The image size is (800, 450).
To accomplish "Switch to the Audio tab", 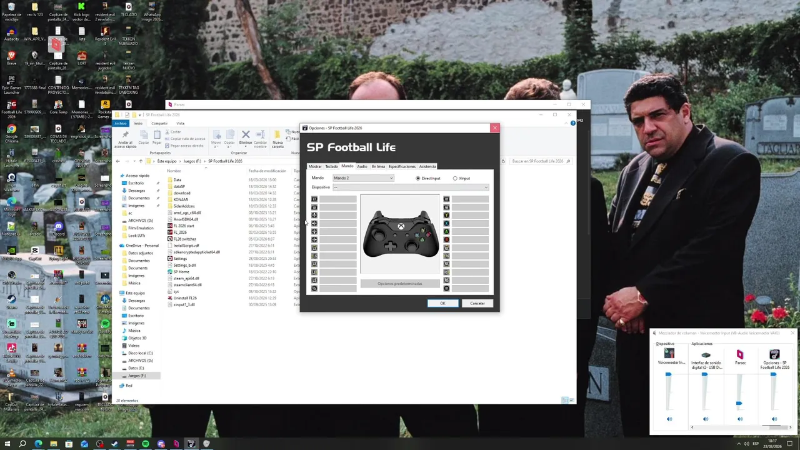I will (x=362, y=166).
